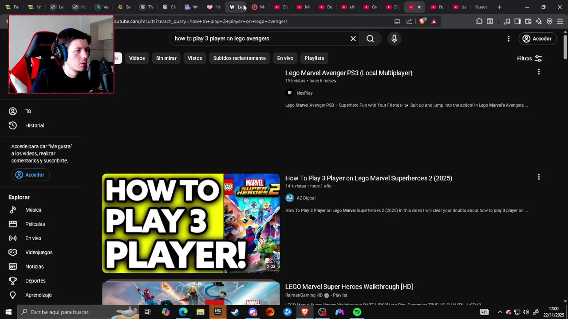The width and height of the screenshot is (568, 319).
Task: Open AZ Digital channel name link
Action: tap(306, 198)
